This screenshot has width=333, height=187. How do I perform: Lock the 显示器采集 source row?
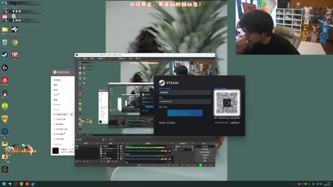(121, 158)
